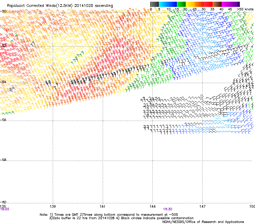Click the purple 18:05 time label
The height and width of the screenshot is (224, 255).
click(x=5, y=209)
